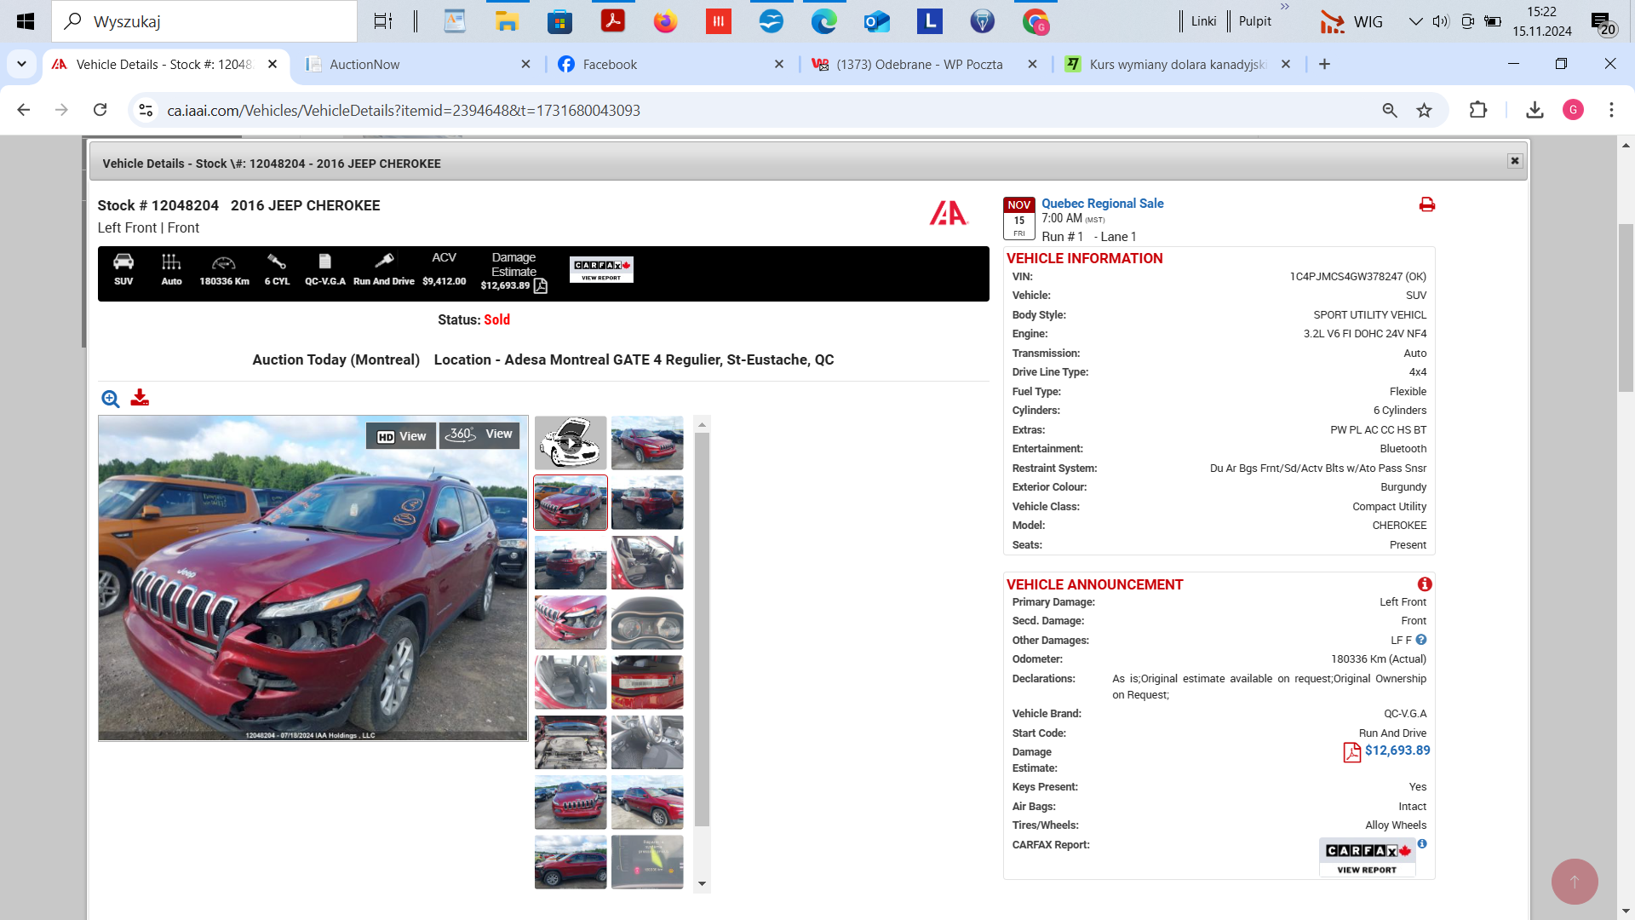Click the Status Sold text
Image resolution: width=1635 pixels, height=920 pixels.
click(x=473, y=320)
